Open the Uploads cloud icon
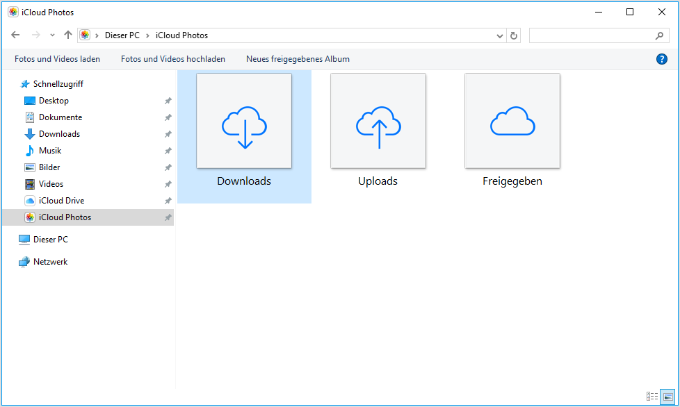 [x=378, y=120]
